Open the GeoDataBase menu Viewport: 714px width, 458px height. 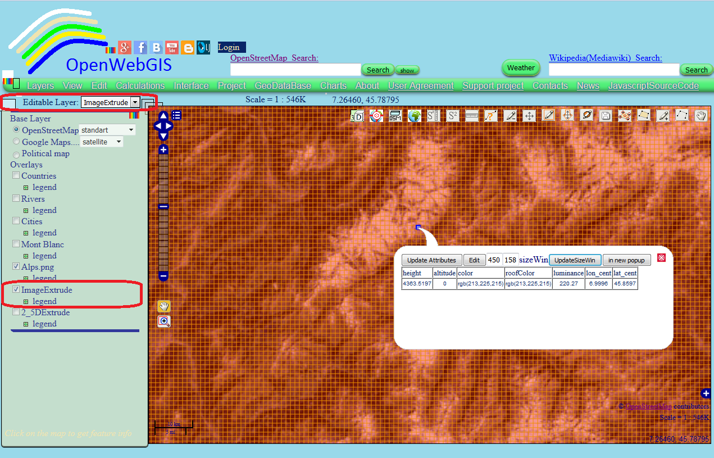283,85
